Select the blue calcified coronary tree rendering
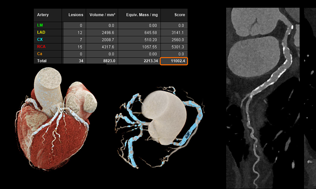The width and height of the screenshot is (316, 189). click(159, 128)
